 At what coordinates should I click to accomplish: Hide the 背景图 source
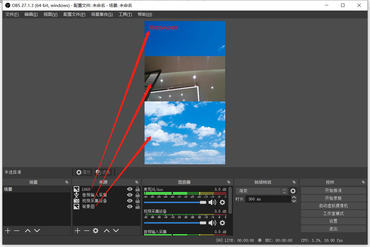(130, 206)
